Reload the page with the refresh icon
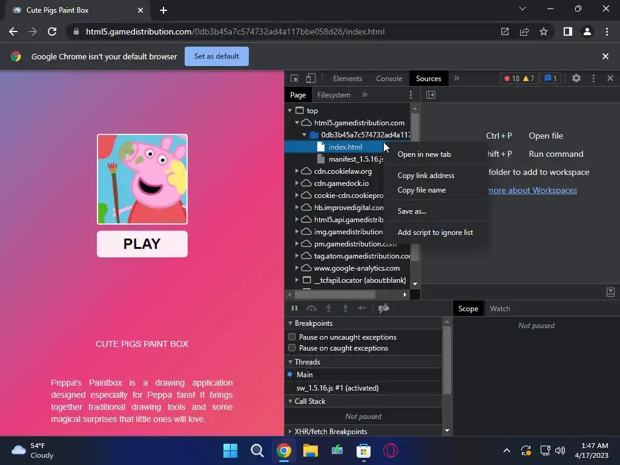The image size is (620, 465). click(x=52, y=31)
